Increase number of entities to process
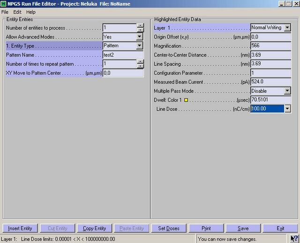The image size is (300, 243). click(140, 26)
